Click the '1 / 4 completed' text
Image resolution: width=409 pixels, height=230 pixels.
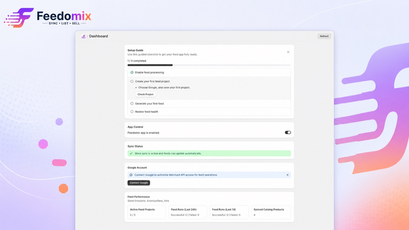point(137,61)
